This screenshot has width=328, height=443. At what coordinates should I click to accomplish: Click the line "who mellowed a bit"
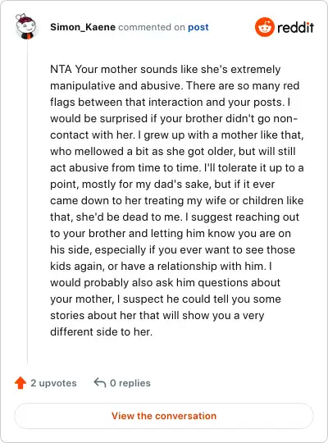[173, 151]
